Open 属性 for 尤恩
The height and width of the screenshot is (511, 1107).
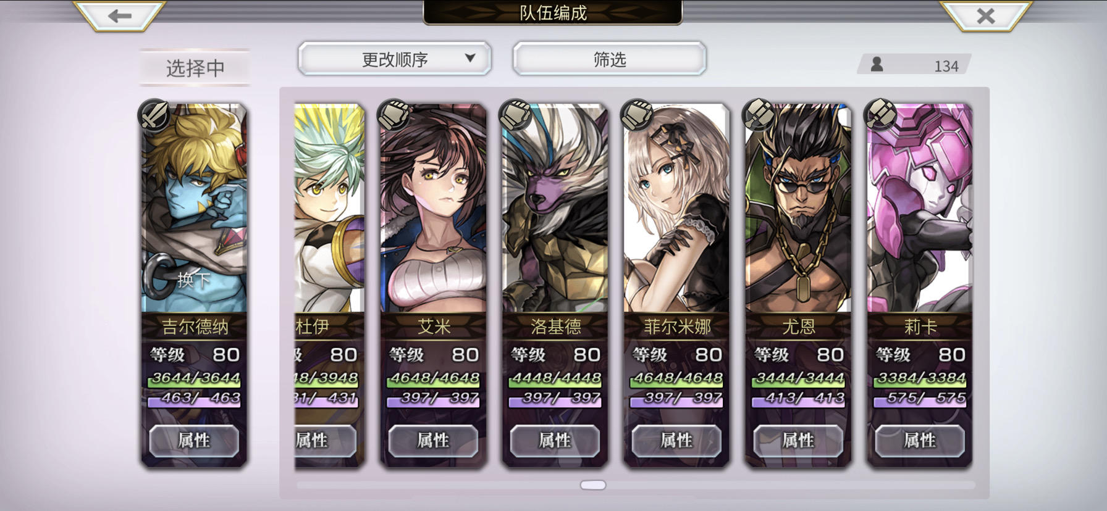coord(798,441)
